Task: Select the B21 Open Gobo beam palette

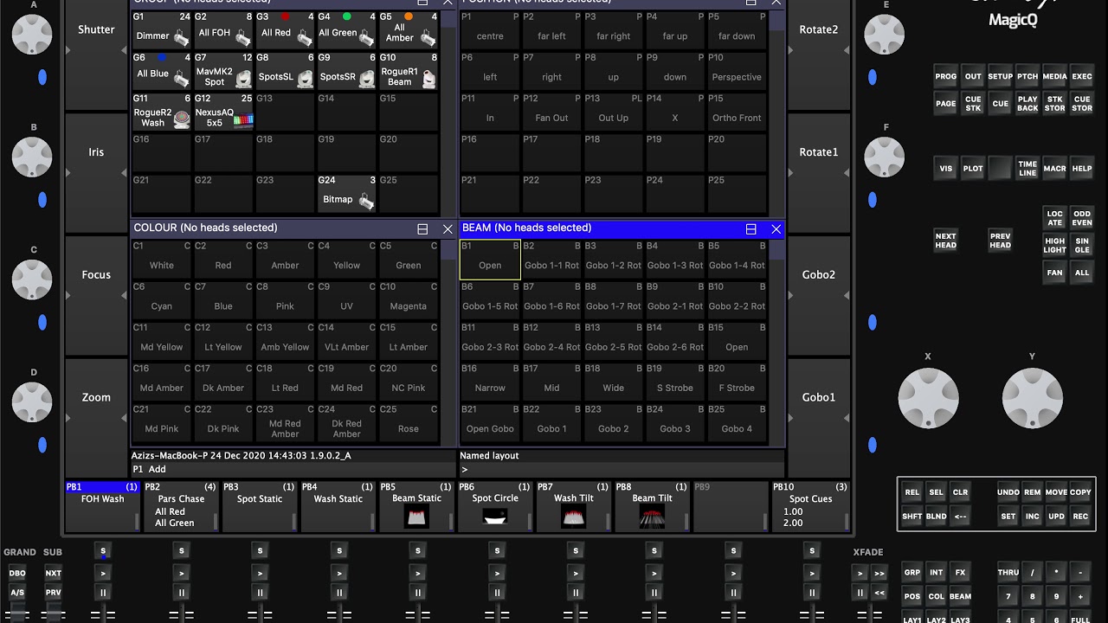Action: (x=490, y=421)
